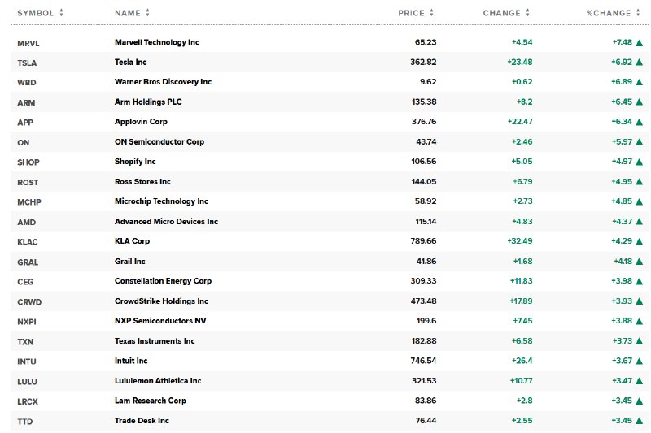
Task: Sort table by PRICE column arrows
Action: (x=432, y=12)
